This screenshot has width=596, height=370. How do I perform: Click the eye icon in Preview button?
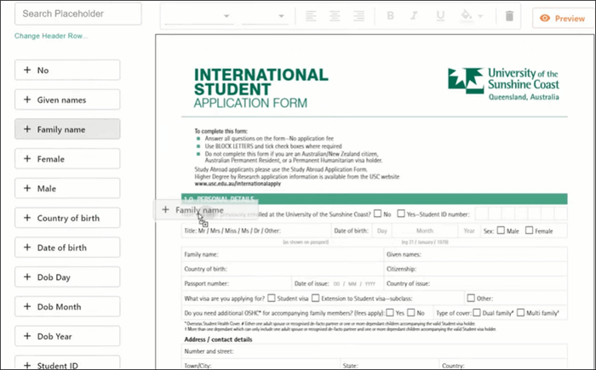pos(545,18)
